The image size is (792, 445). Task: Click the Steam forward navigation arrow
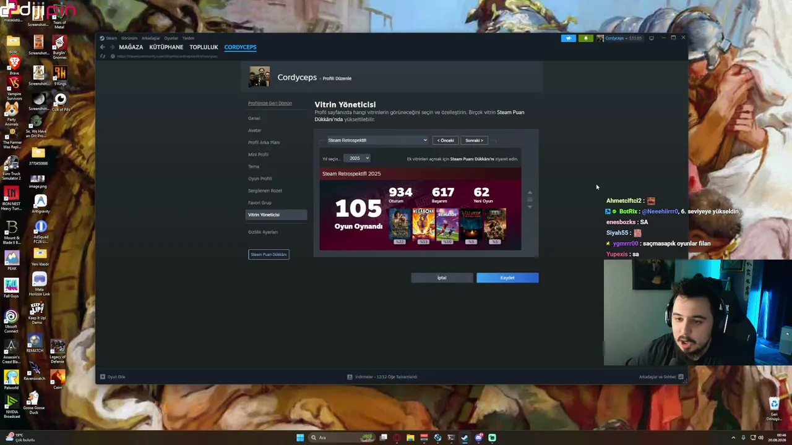[x=111, y=47]
